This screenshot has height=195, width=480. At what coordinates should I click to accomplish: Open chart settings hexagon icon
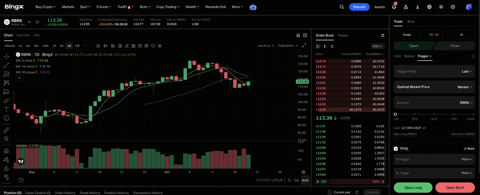tap(147, 46)
